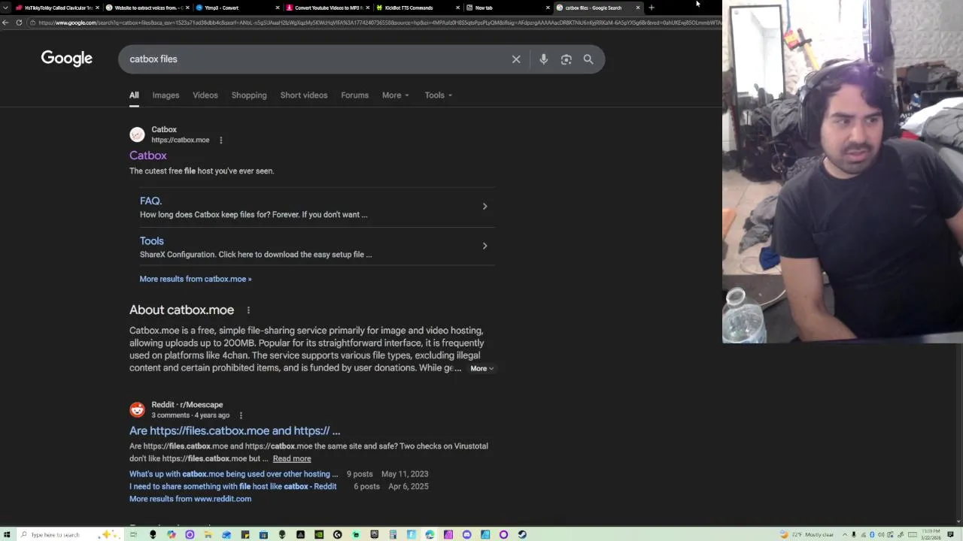Open File Explorer from the taskbar
Image resolution: width=963 pixels, height=541 pixels.
[208, 534]
